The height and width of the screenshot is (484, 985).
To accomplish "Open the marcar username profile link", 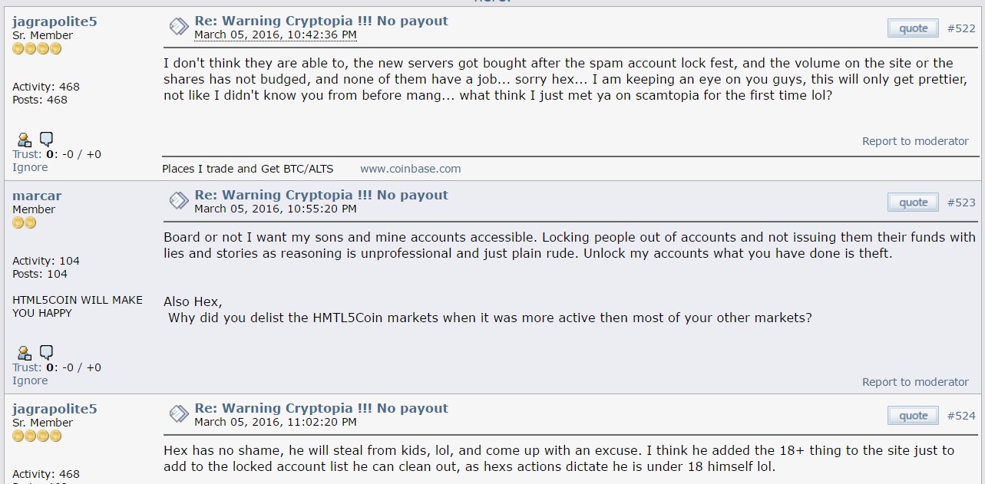I will [37, 196].
